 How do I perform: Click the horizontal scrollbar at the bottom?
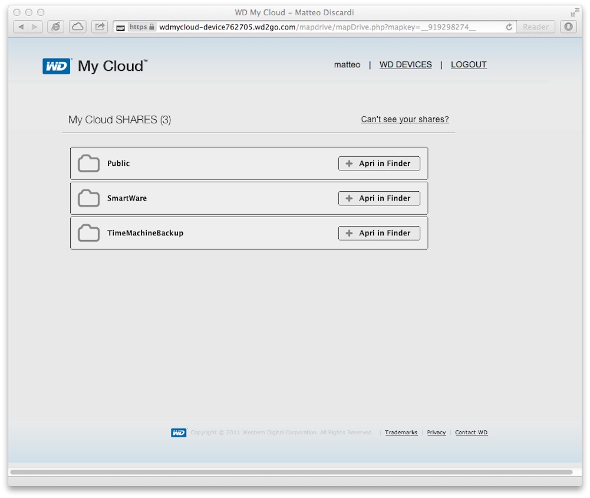coord(291,472)
